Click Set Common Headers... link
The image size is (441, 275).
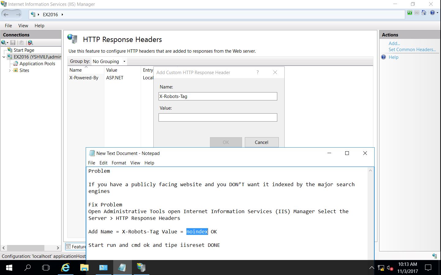(412, 49)
